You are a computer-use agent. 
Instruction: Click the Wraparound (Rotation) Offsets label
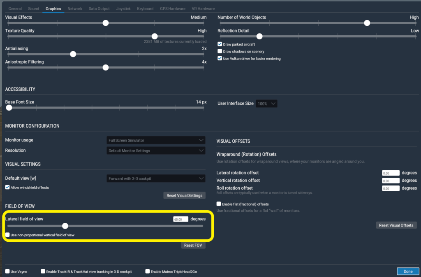[246, 154]
